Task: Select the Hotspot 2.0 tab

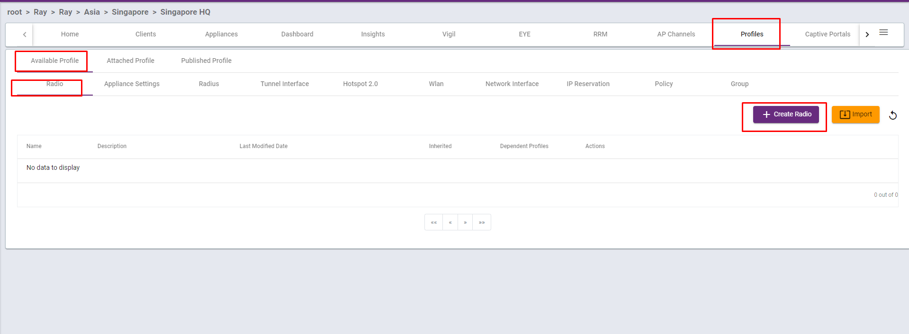Action: [360, 84]
